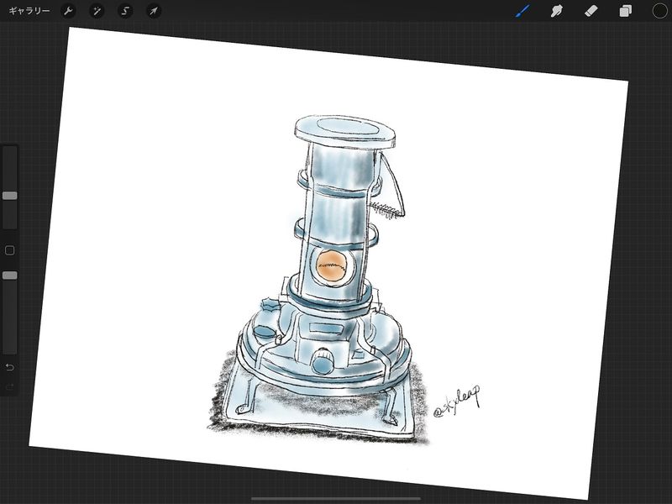Tap the dimmed redo arrow in sidebar
This screenshot has width=672, height=504.
pos(9,387)
